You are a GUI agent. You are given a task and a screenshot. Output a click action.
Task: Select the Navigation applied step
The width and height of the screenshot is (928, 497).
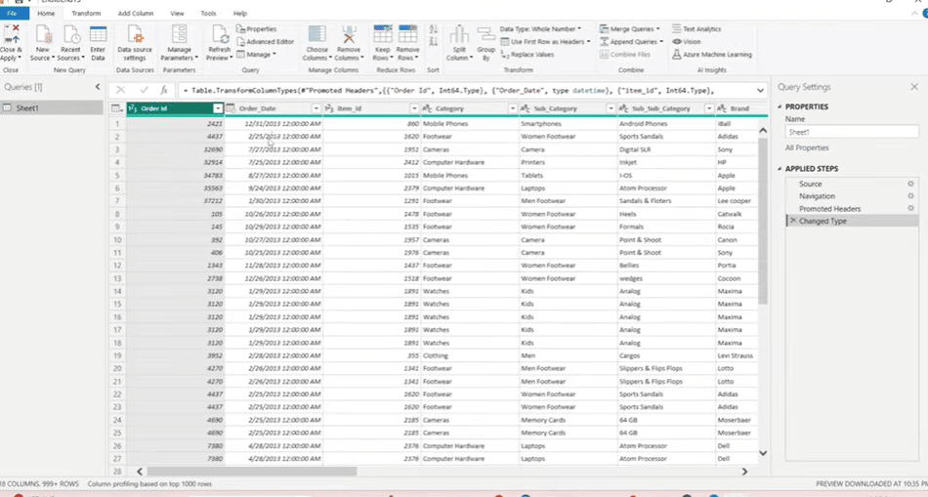[817, 196]
